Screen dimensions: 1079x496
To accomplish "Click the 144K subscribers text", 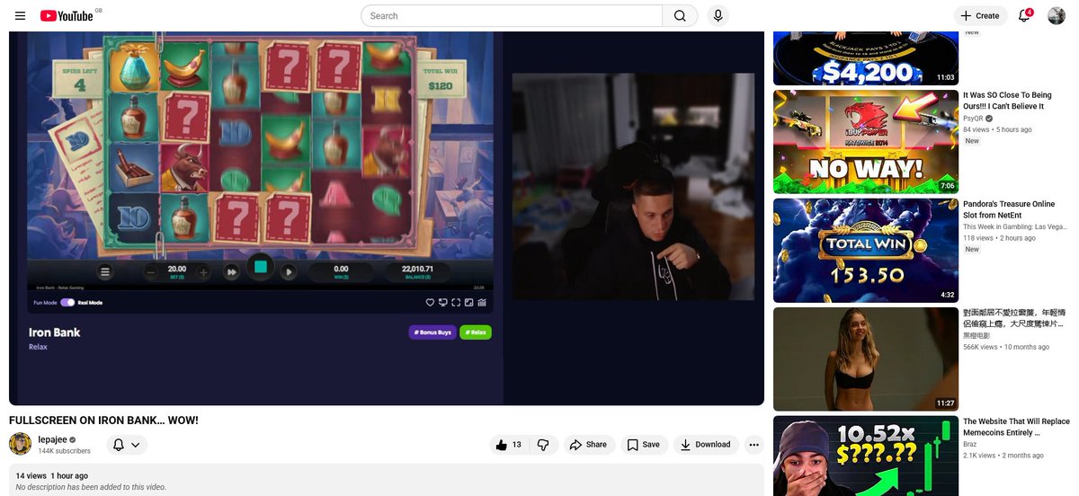I will 64,451.
